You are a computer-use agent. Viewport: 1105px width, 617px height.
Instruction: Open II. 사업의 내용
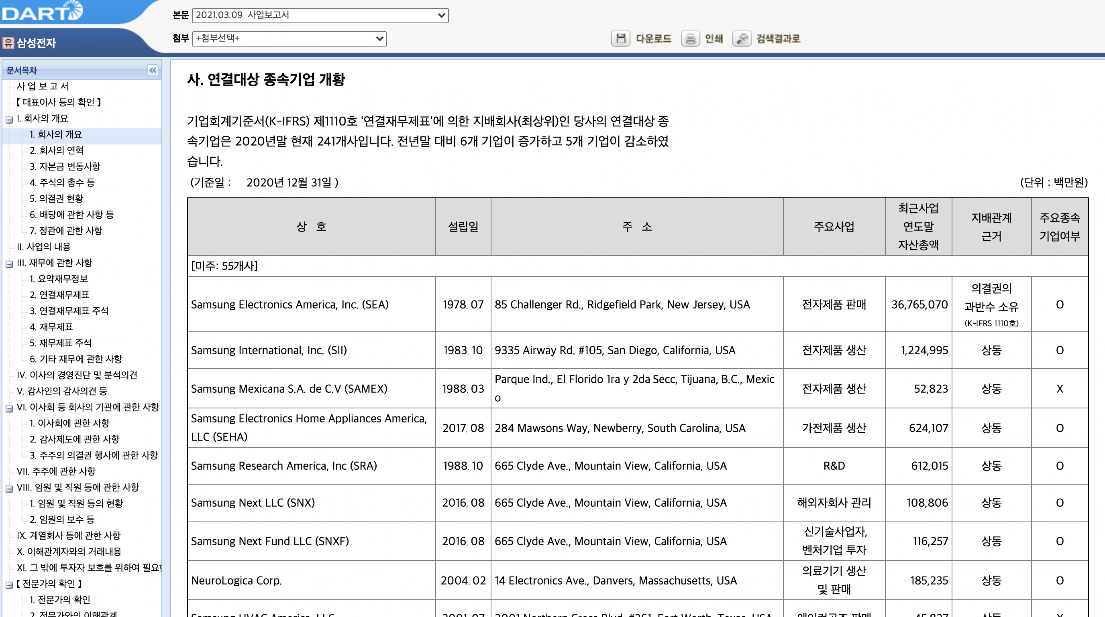tap(43, 247)
